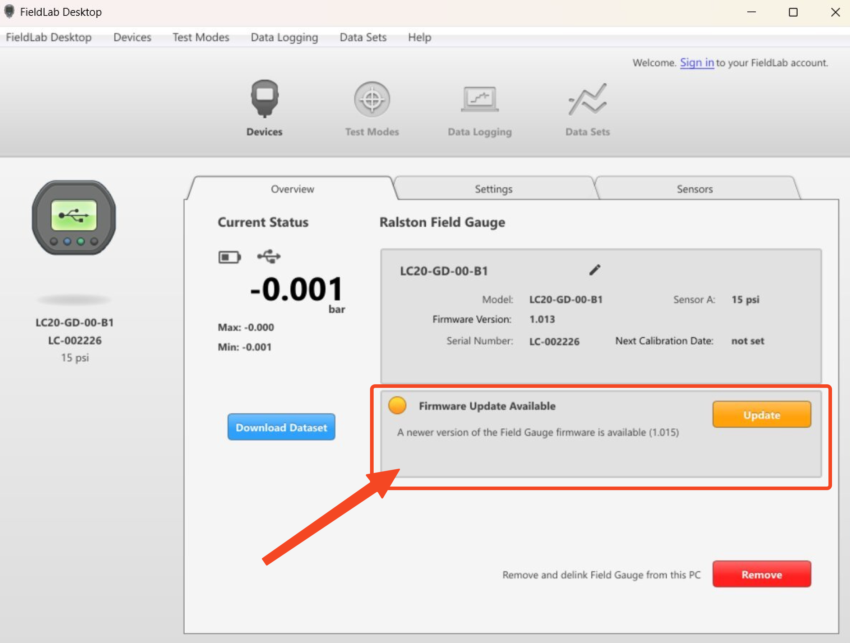
Task: Click the Current Status heading
Action: (263, 222)
